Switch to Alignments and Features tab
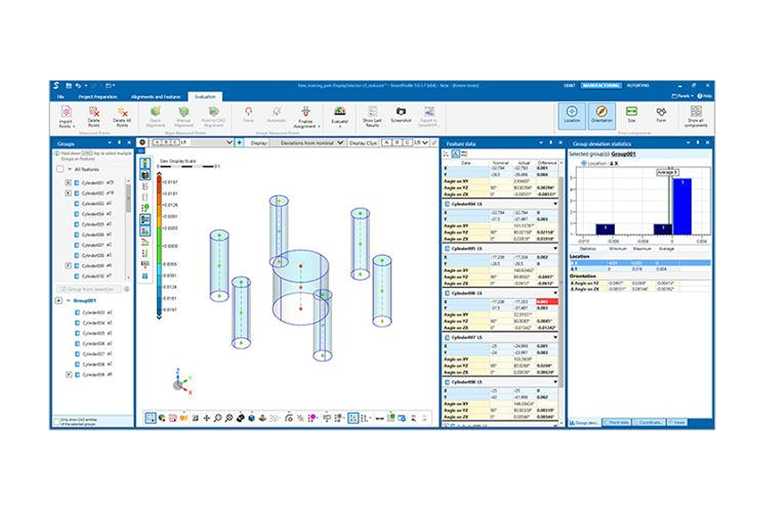 155,97
